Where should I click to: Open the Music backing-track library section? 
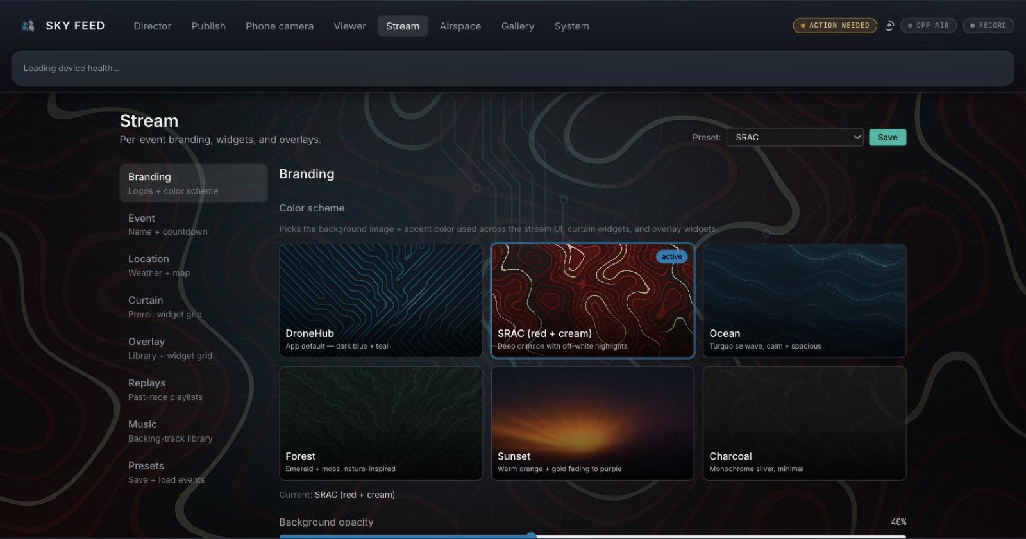coord(194,431)
